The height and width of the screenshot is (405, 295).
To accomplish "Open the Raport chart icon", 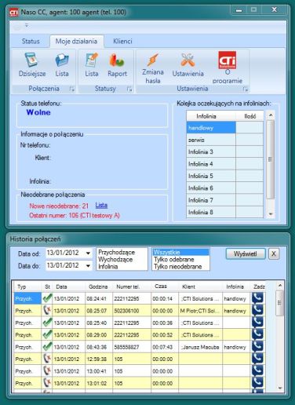I will (117, 60).
